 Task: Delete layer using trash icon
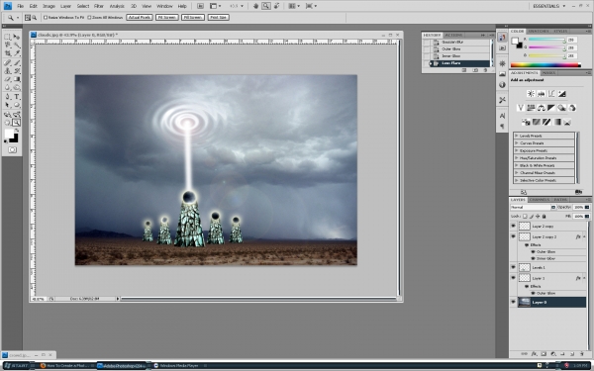582,354
